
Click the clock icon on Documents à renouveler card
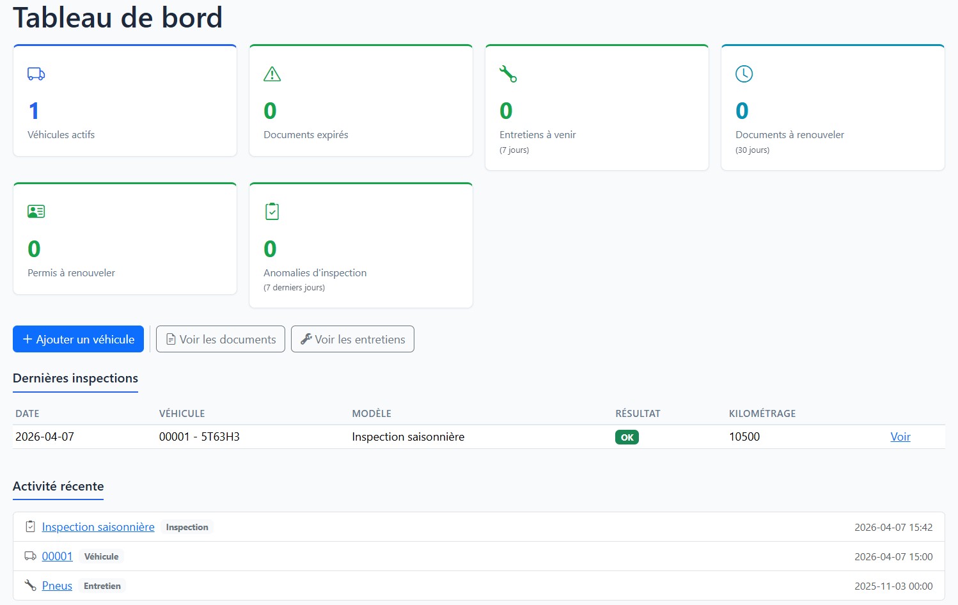click(744, 74)
